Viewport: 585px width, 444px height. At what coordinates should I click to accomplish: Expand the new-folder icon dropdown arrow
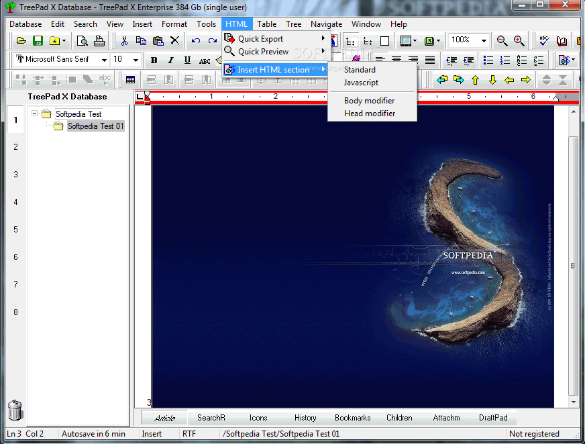[x=64, y=40]
